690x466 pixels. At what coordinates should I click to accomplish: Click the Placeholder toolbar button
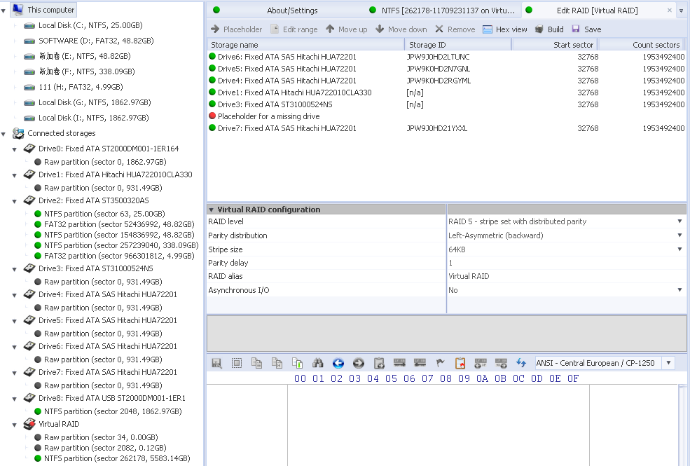coord(236,29)
